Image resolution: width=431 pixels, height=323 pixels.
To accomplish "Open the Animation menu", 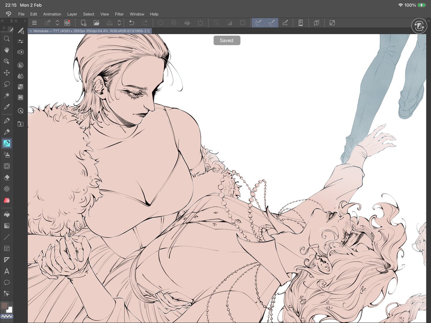I will tap(52, 14).
